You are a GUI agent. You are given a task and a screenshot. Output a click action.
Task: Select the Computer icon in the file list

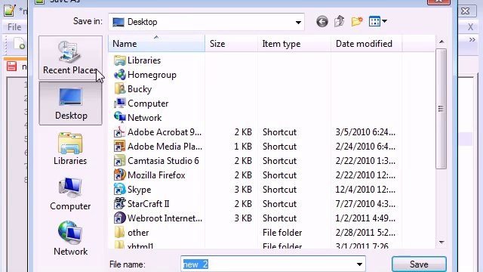point(119,104)
